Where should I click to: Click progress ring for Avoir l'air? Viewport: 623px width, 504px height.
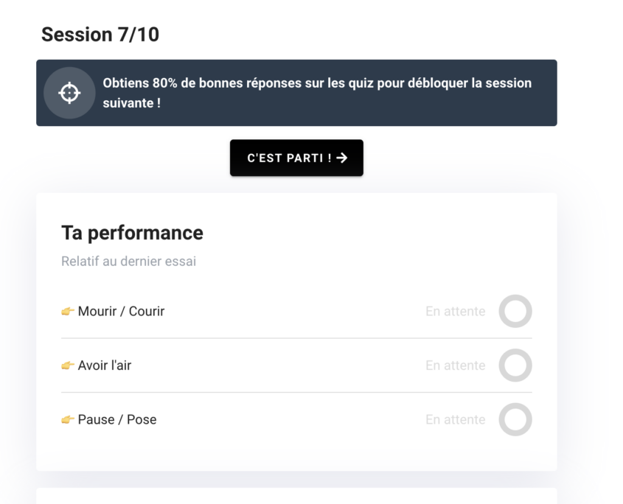(515, 365)
